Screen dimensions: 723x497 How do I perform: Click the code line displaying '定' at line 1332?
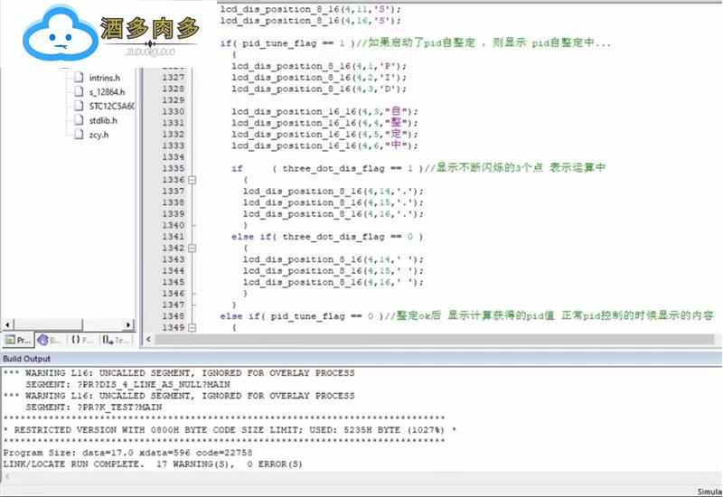(x=324, y=134)
